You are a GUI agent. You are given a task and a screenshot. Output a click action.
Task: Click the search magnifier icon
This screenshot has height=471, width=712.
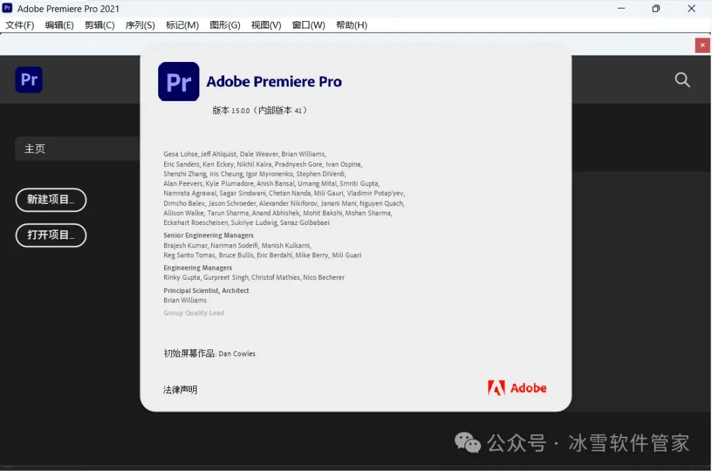pos(682,80)
